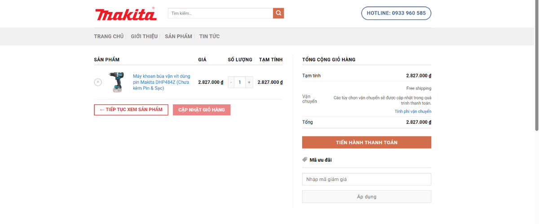The width and height of the screenshot is (539, 224).
Task: Remove the drill from the cart
Action: (x=98, y=82)
